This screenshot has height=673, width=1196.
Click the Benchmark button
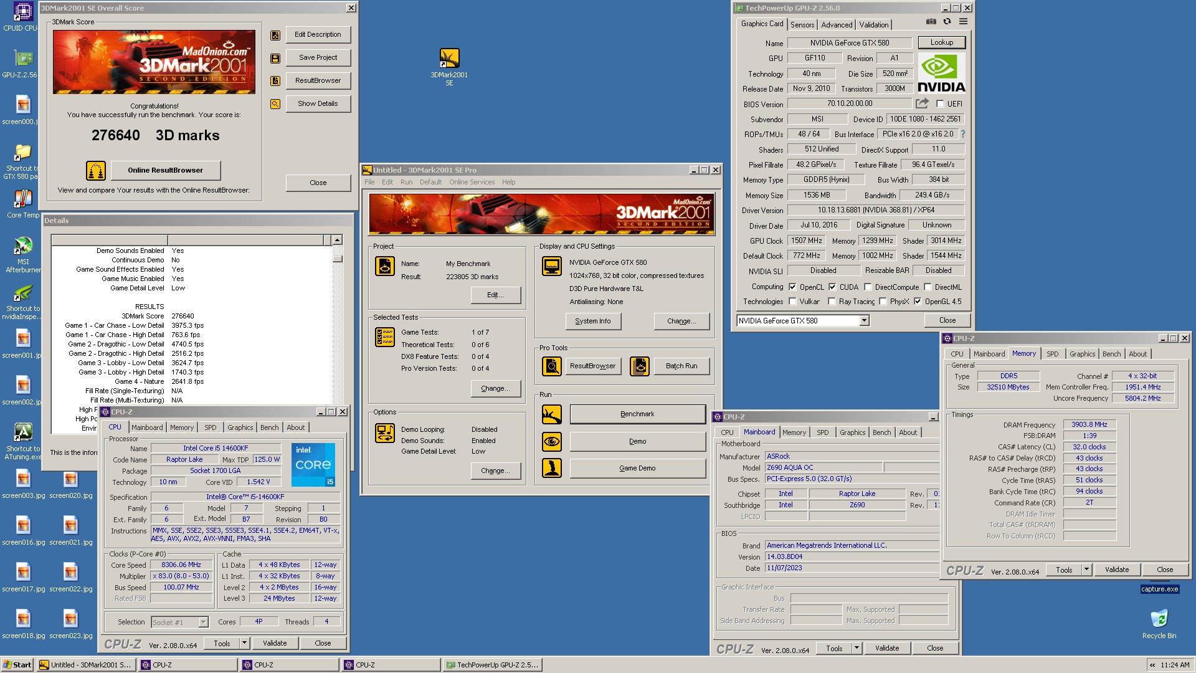pos(637,414)
